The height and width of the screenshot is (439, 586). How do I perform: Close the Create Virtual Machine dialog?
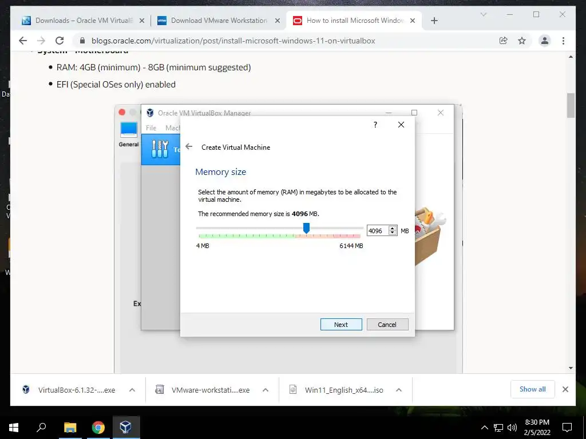pyautogui.click(x=401, y=125)
